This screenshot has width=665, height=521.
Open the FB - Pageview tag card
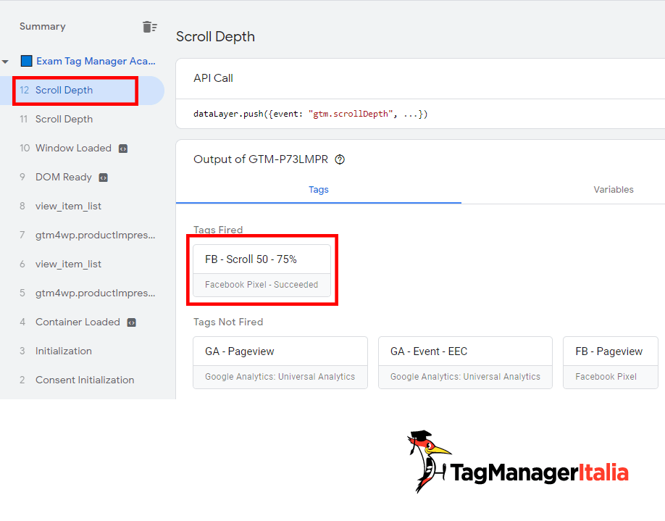tap(610, 363)
